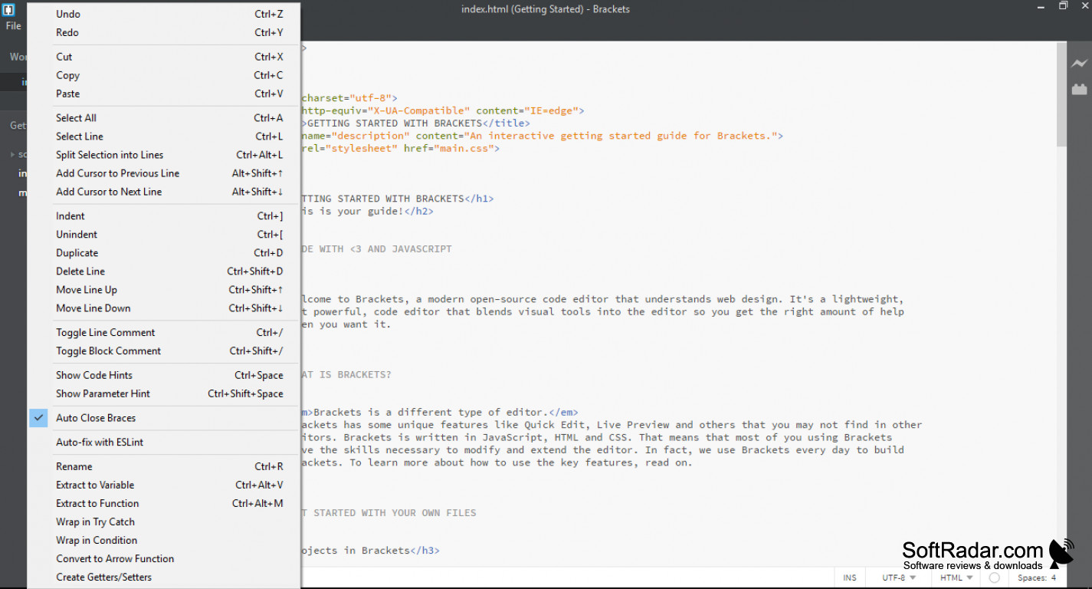Choose Toggle Block Comment from the menu
This screenshot has height=589, width=1092.
click(x=108, y=350)
